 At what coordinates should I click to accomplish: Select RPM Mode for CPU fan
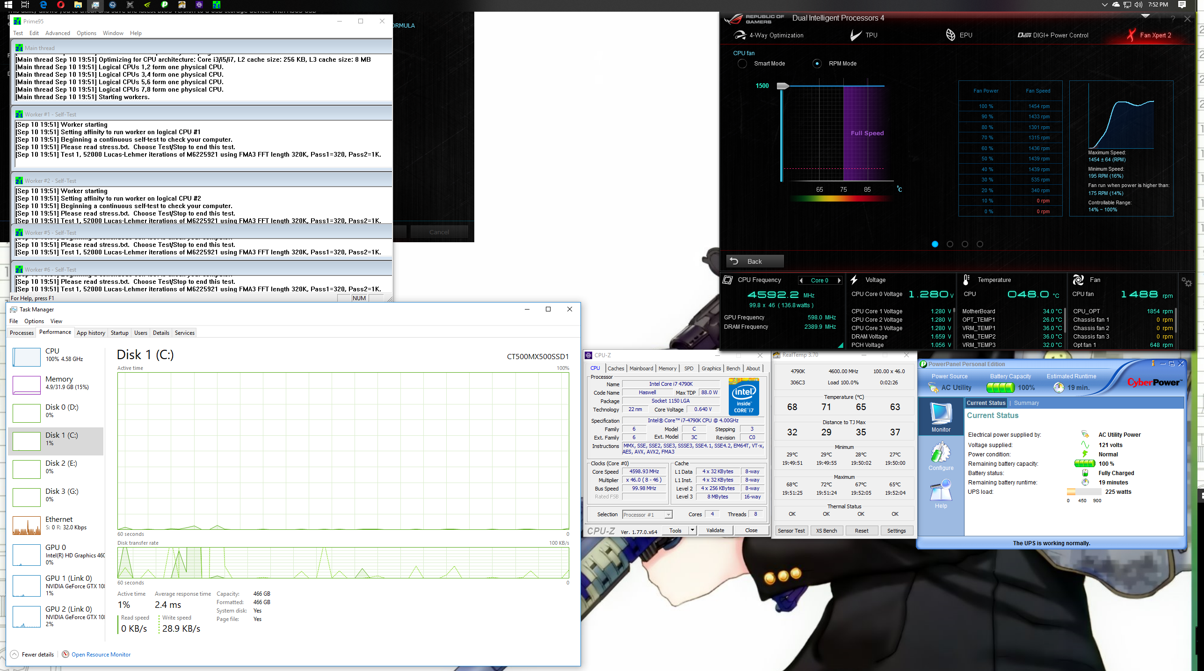pyautogui.click(x=817, y=64)
